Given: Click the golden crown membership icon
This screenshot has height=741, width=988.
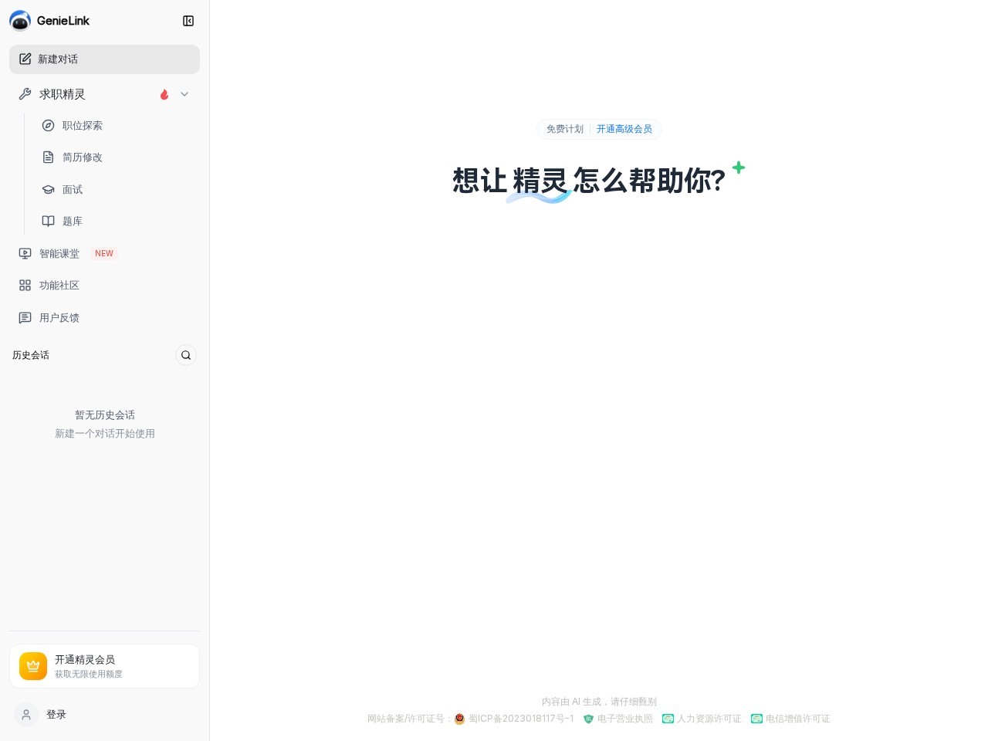Looking at the screenshot, I should tap(33, 666).
